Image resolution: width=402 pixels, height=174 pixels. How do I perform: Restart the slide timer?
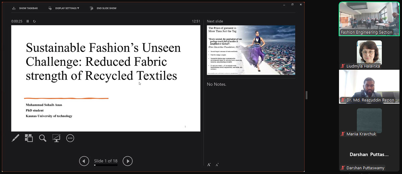point(34,21)
